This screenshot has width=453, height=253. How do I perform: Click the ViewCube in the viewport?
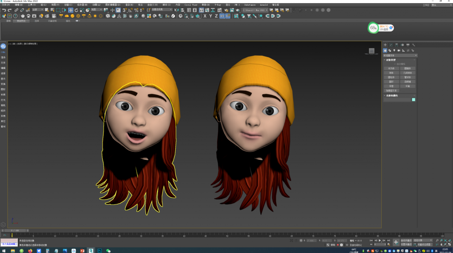point(372,51)
